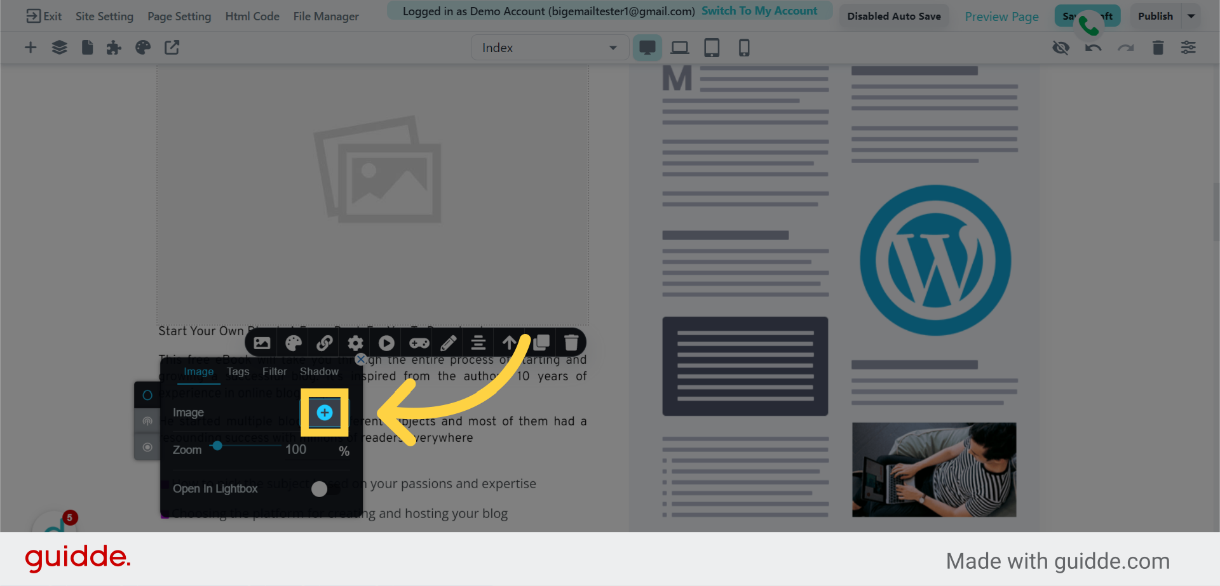Image resolution: width=1220 pixels, height=586 pixels.
Task: Toggle the crossed-eye visibility icon
Action: [1061, 48]
